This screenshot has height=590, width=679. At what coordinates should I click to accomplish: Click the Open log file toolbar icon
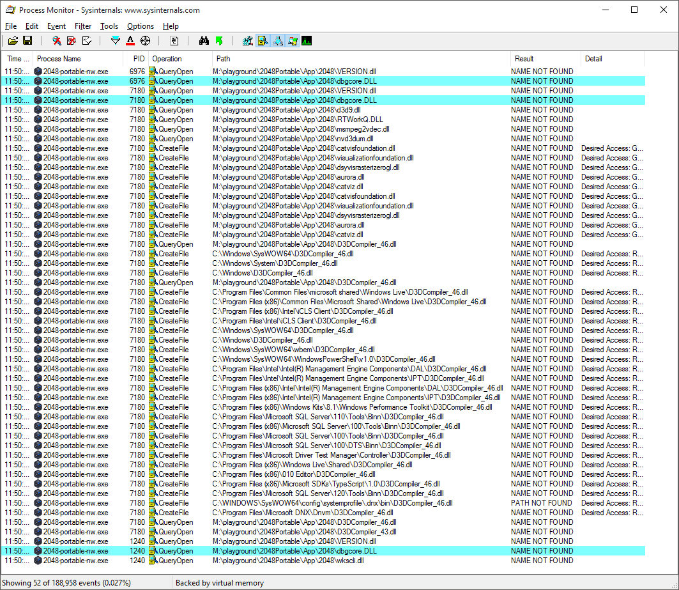click(x=13, y=41)
